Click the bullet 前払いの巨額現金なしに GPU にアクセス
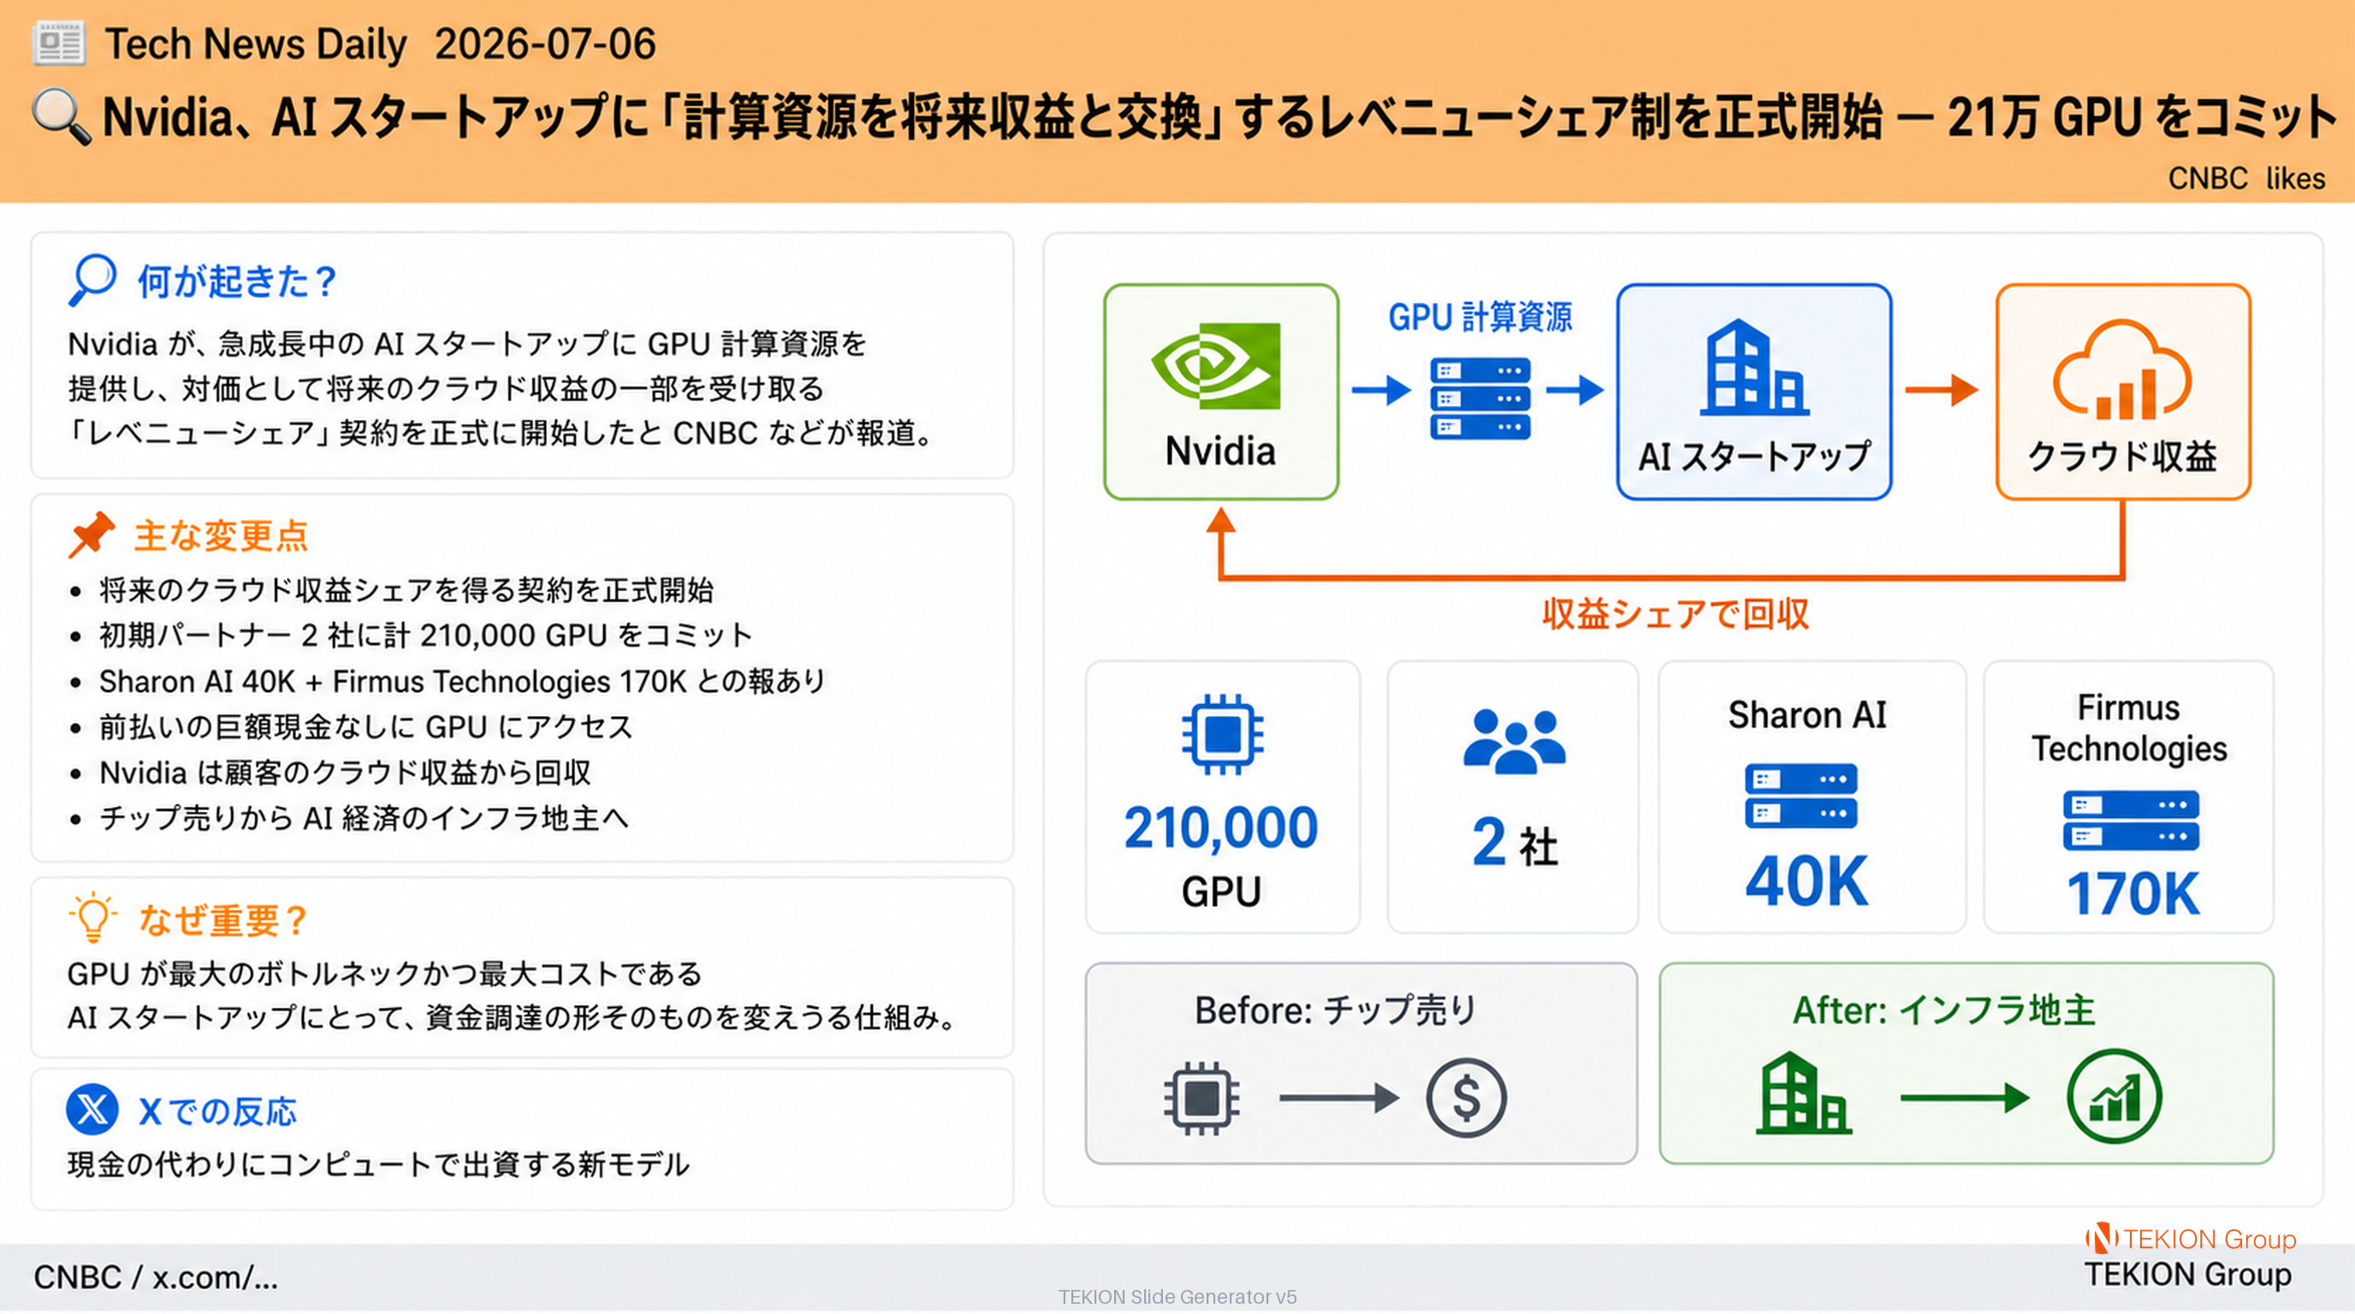Image resolution: width=2355 pixels, height=1314 pixels. (x=365, y=726)
